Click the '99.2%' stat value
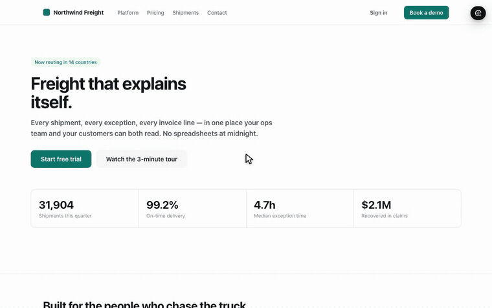Image resolution: width=492 pixels, height=308 pixels. click(162, 205)
